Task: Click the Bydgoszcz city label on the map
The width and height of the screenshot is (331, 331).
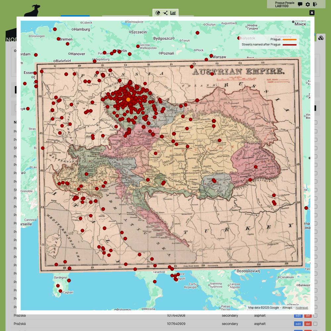Action: click(163, 38)
